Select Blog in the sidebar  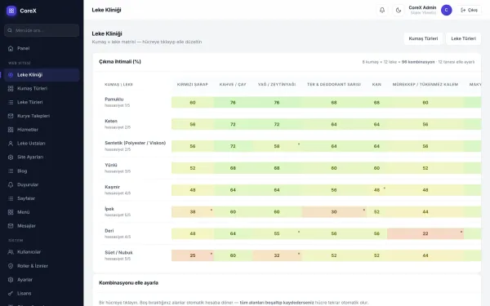[x=42, y=171]
